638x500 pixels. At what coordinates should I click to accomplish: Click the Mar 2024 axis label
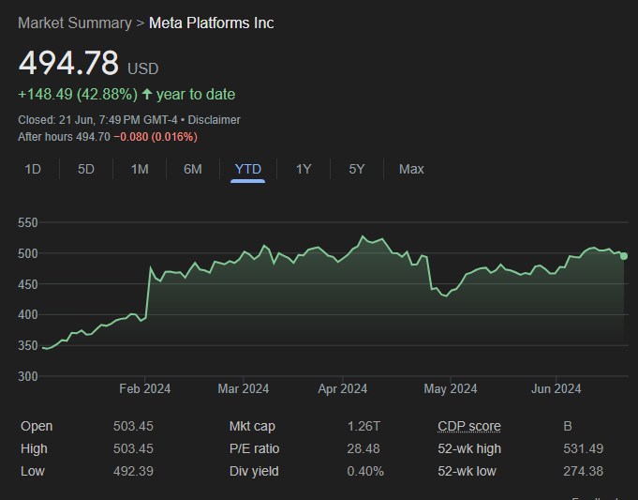point(244,388)
